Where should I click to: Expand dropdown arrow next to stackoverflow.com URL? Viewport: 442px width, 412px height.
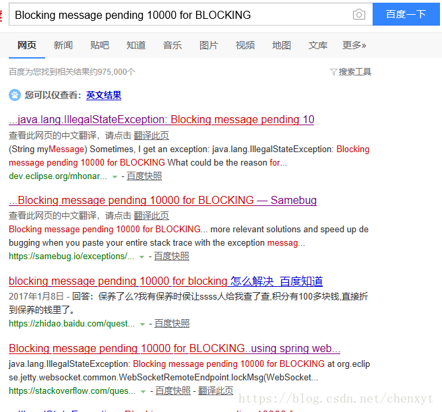coord(143,391)
